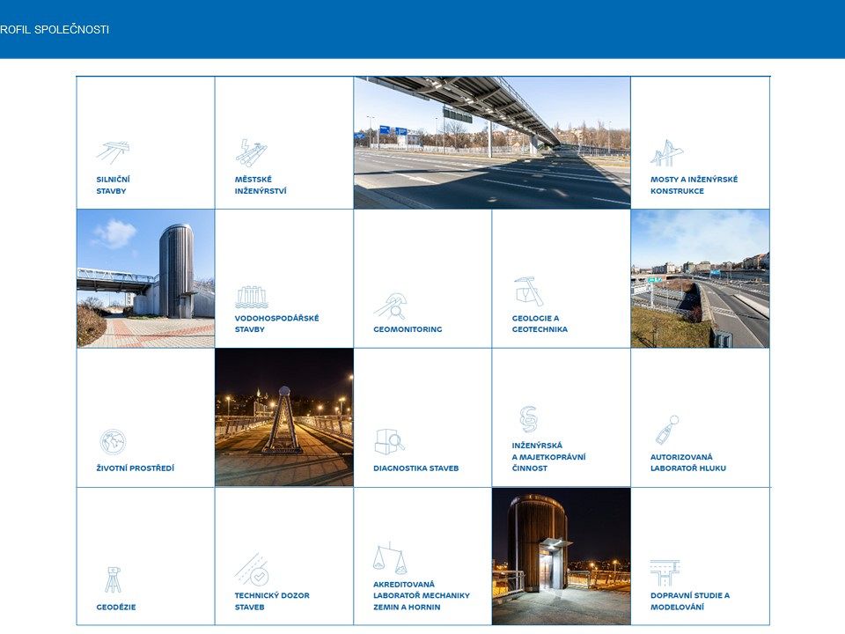
Task: Click the Autorizovaná laboratoř hluku microphone icon
Action: tap(666, 430)
